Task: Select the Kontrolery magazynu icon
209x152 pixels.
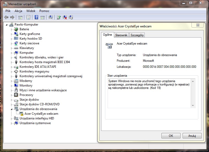Action: (x=16, y=71)
